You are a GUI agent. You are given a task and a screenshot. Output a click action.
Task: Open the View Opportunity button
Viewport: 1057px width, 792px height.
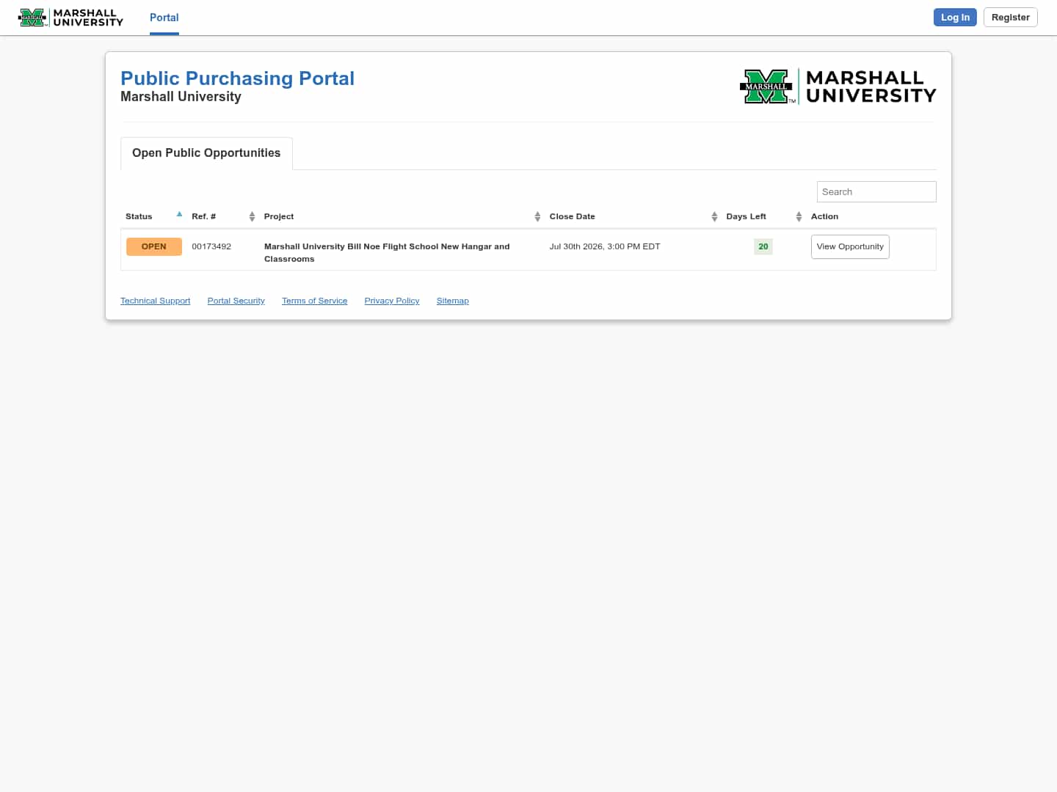(x=850, y=246)
